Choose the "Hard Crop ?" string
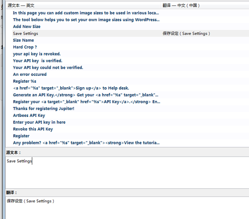249x219 pixels. (25, 47)
